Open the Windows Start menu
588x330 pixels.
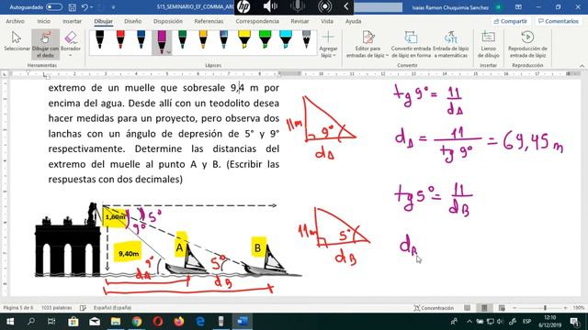[x=10, y=322]
